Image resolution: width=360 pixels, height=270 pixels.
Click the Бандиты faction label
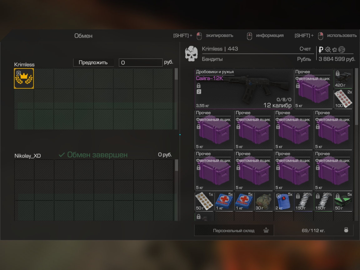pyautogui.click(x=212, y=59)
